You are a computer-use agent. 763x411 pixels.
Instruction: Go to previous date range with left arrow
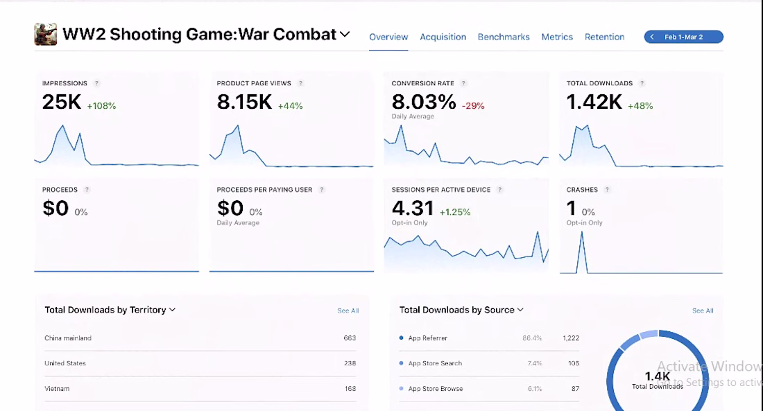click(x=652, y=37)
